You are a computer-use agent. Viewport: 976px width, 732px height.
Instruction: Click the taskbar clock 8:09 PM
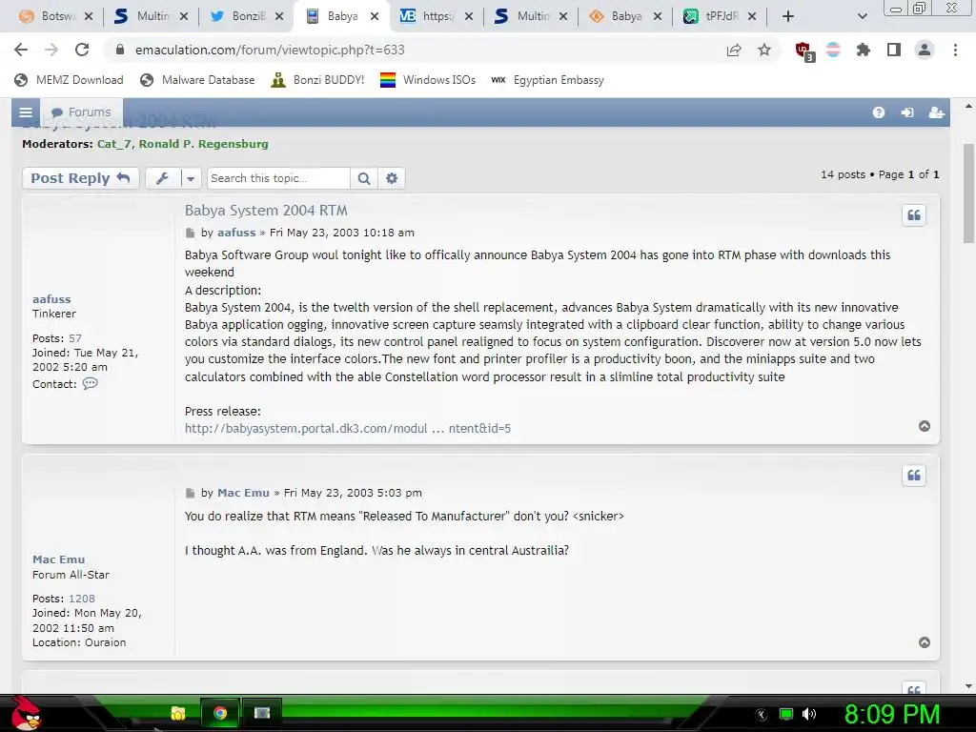click(892, 714)
